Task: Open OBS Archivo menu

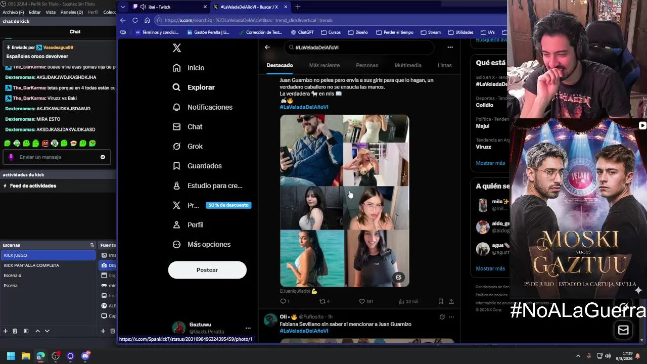Action: (x=13, y=12)
